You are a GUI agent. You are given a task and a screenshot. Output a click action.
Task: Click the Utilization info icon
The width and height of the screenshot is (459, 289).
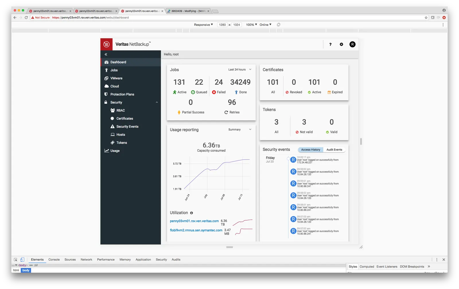191,213
